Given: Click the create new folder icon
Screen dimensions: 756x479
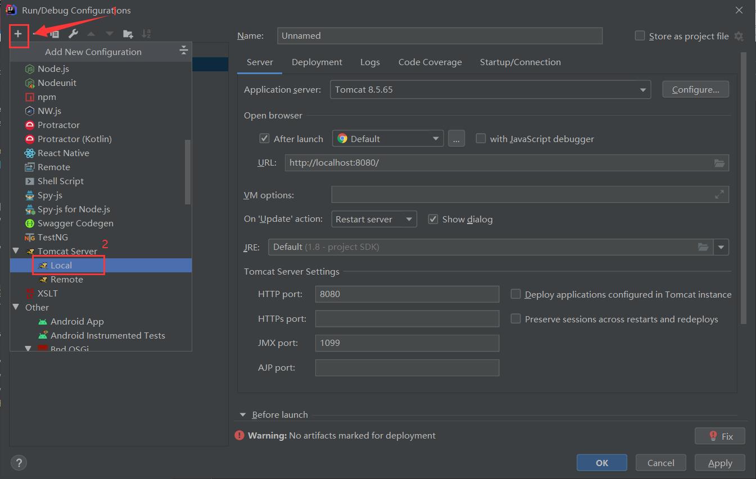Looking at the screenshot, I should click(128, 34).
